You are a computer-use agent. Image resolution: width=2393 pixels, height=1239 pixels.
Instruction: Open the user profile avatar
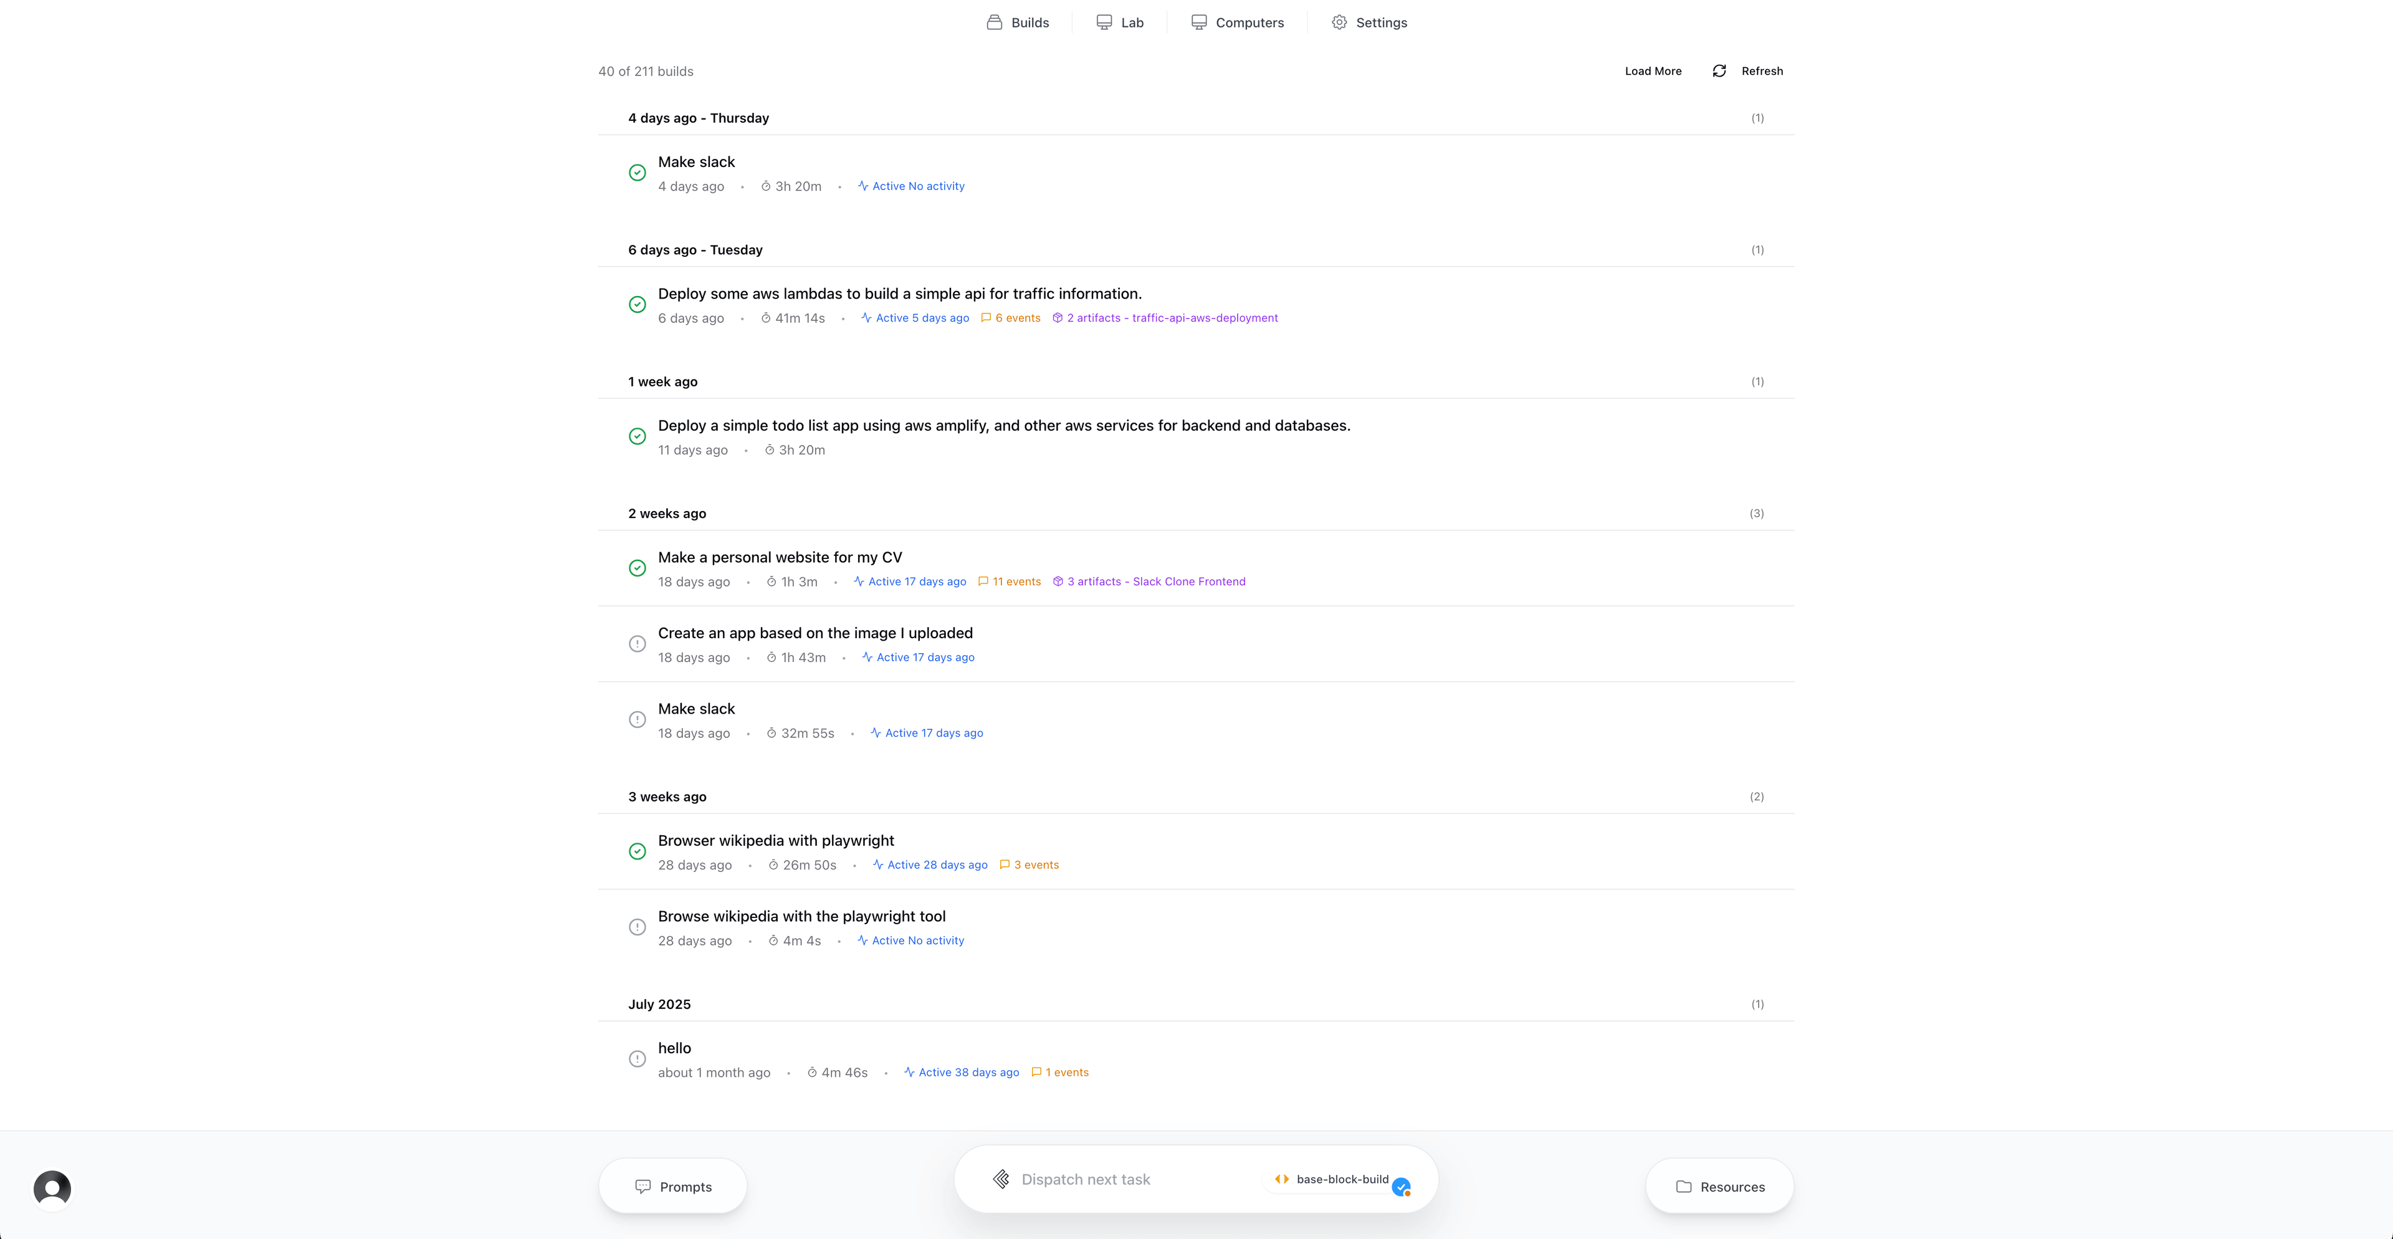[x=52, y=1188]
